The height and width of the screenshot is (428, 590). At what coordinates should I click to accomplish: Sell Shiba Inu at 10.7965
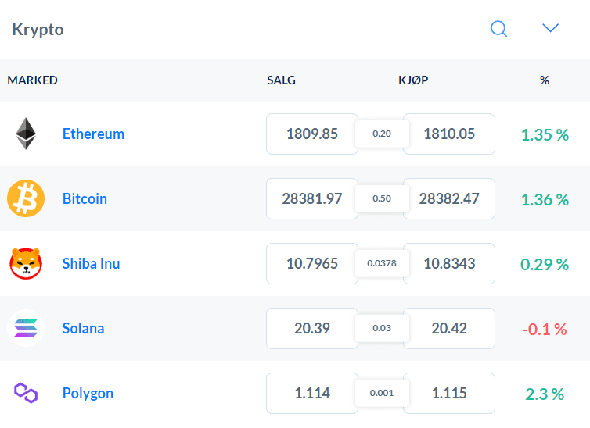pyautogui.click(x=312, y=263)
